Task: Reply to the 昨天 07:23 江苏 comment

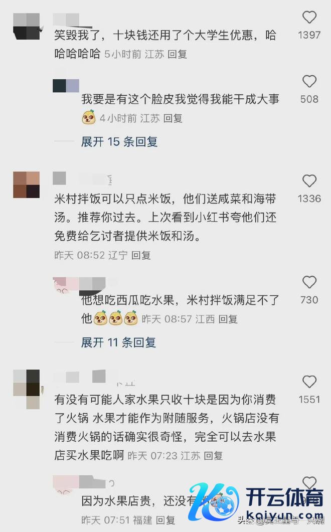Action: (213, 456)
